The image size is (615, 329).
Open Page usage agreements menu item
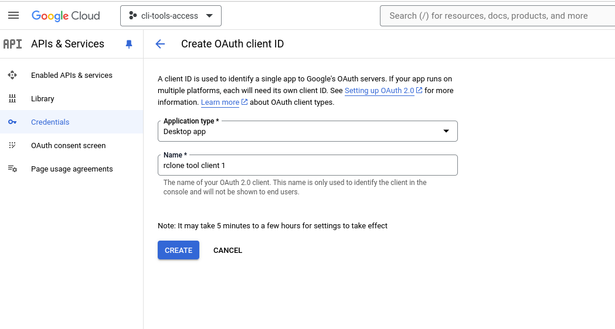[72, 169]
